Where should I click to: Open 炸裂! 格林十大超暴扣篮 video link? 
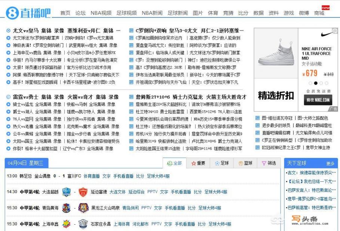pos(35,148)
